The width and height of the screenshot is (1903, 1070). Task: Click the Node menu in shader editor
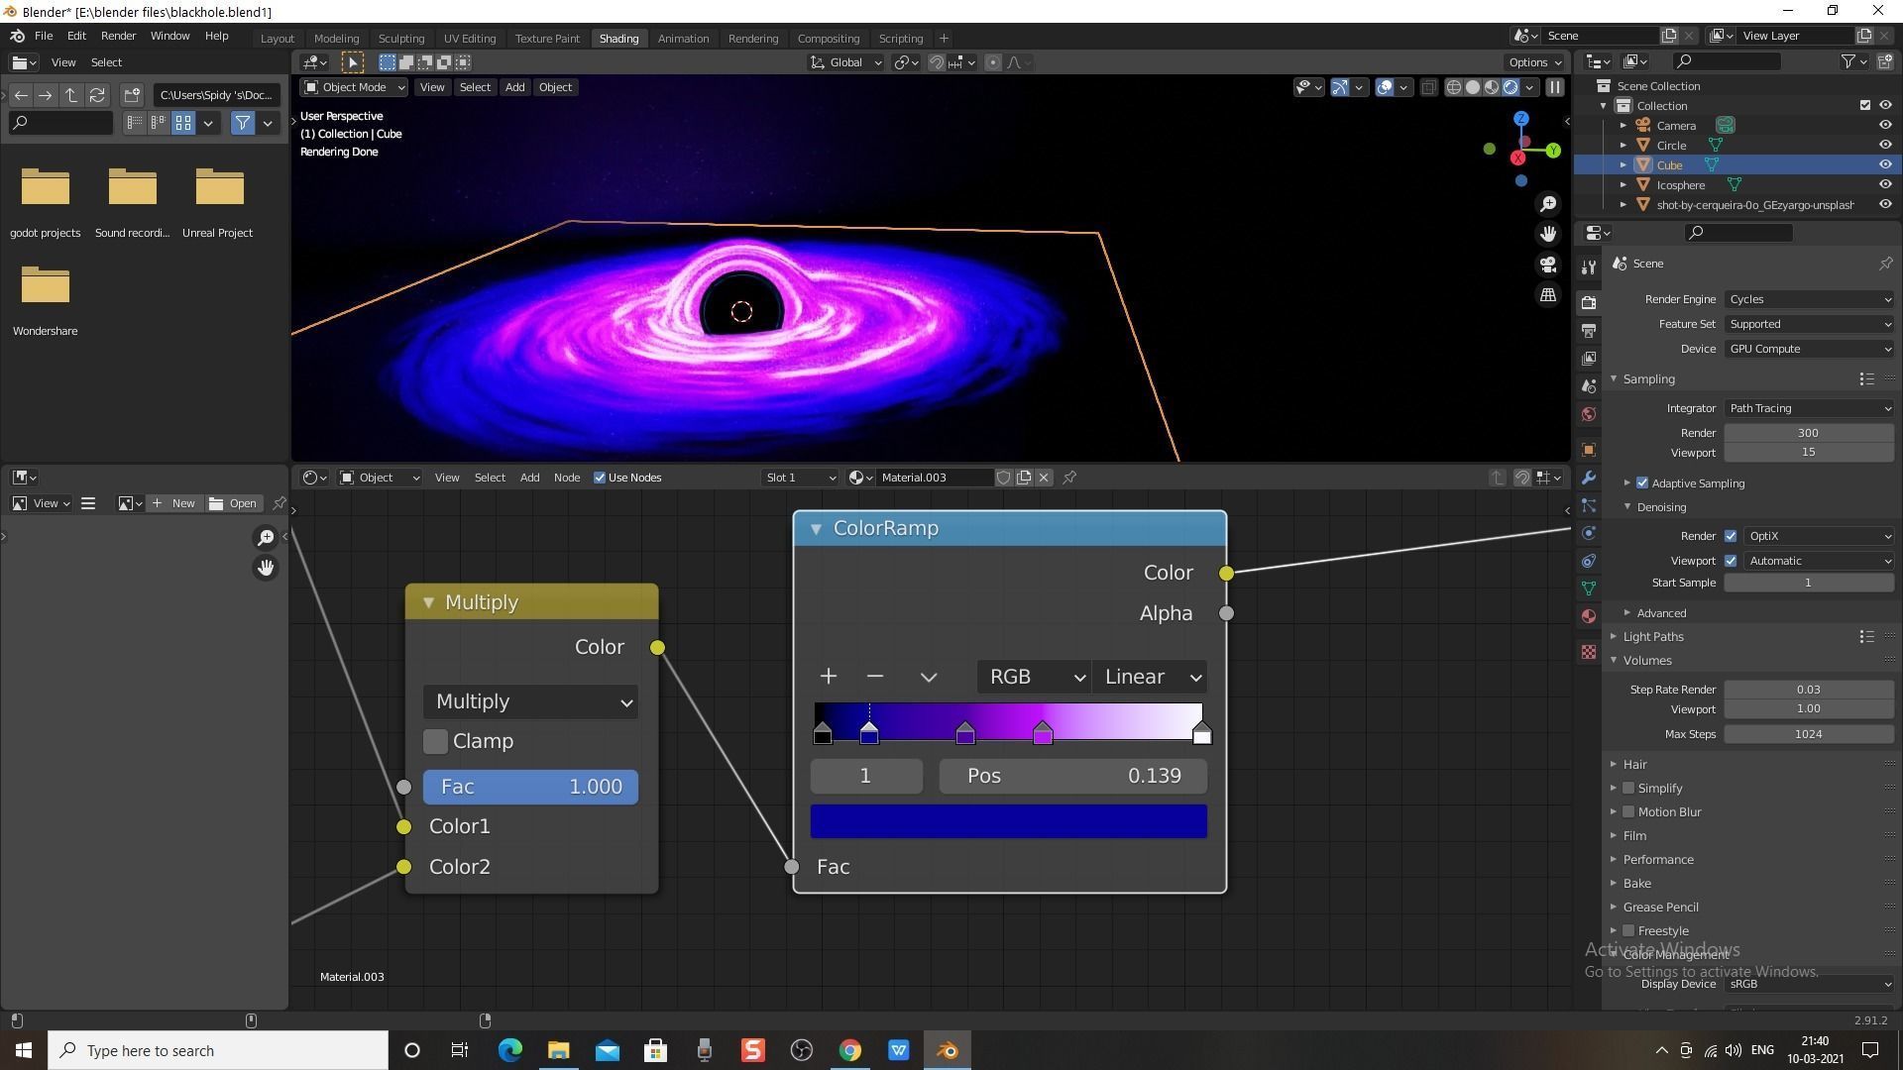567,478
